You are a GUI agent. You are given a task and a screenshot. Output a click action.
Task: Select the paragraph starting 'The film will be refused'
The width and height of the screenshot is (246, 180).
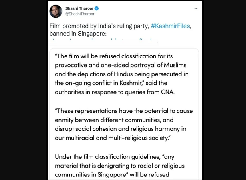[x=122, y=74]
